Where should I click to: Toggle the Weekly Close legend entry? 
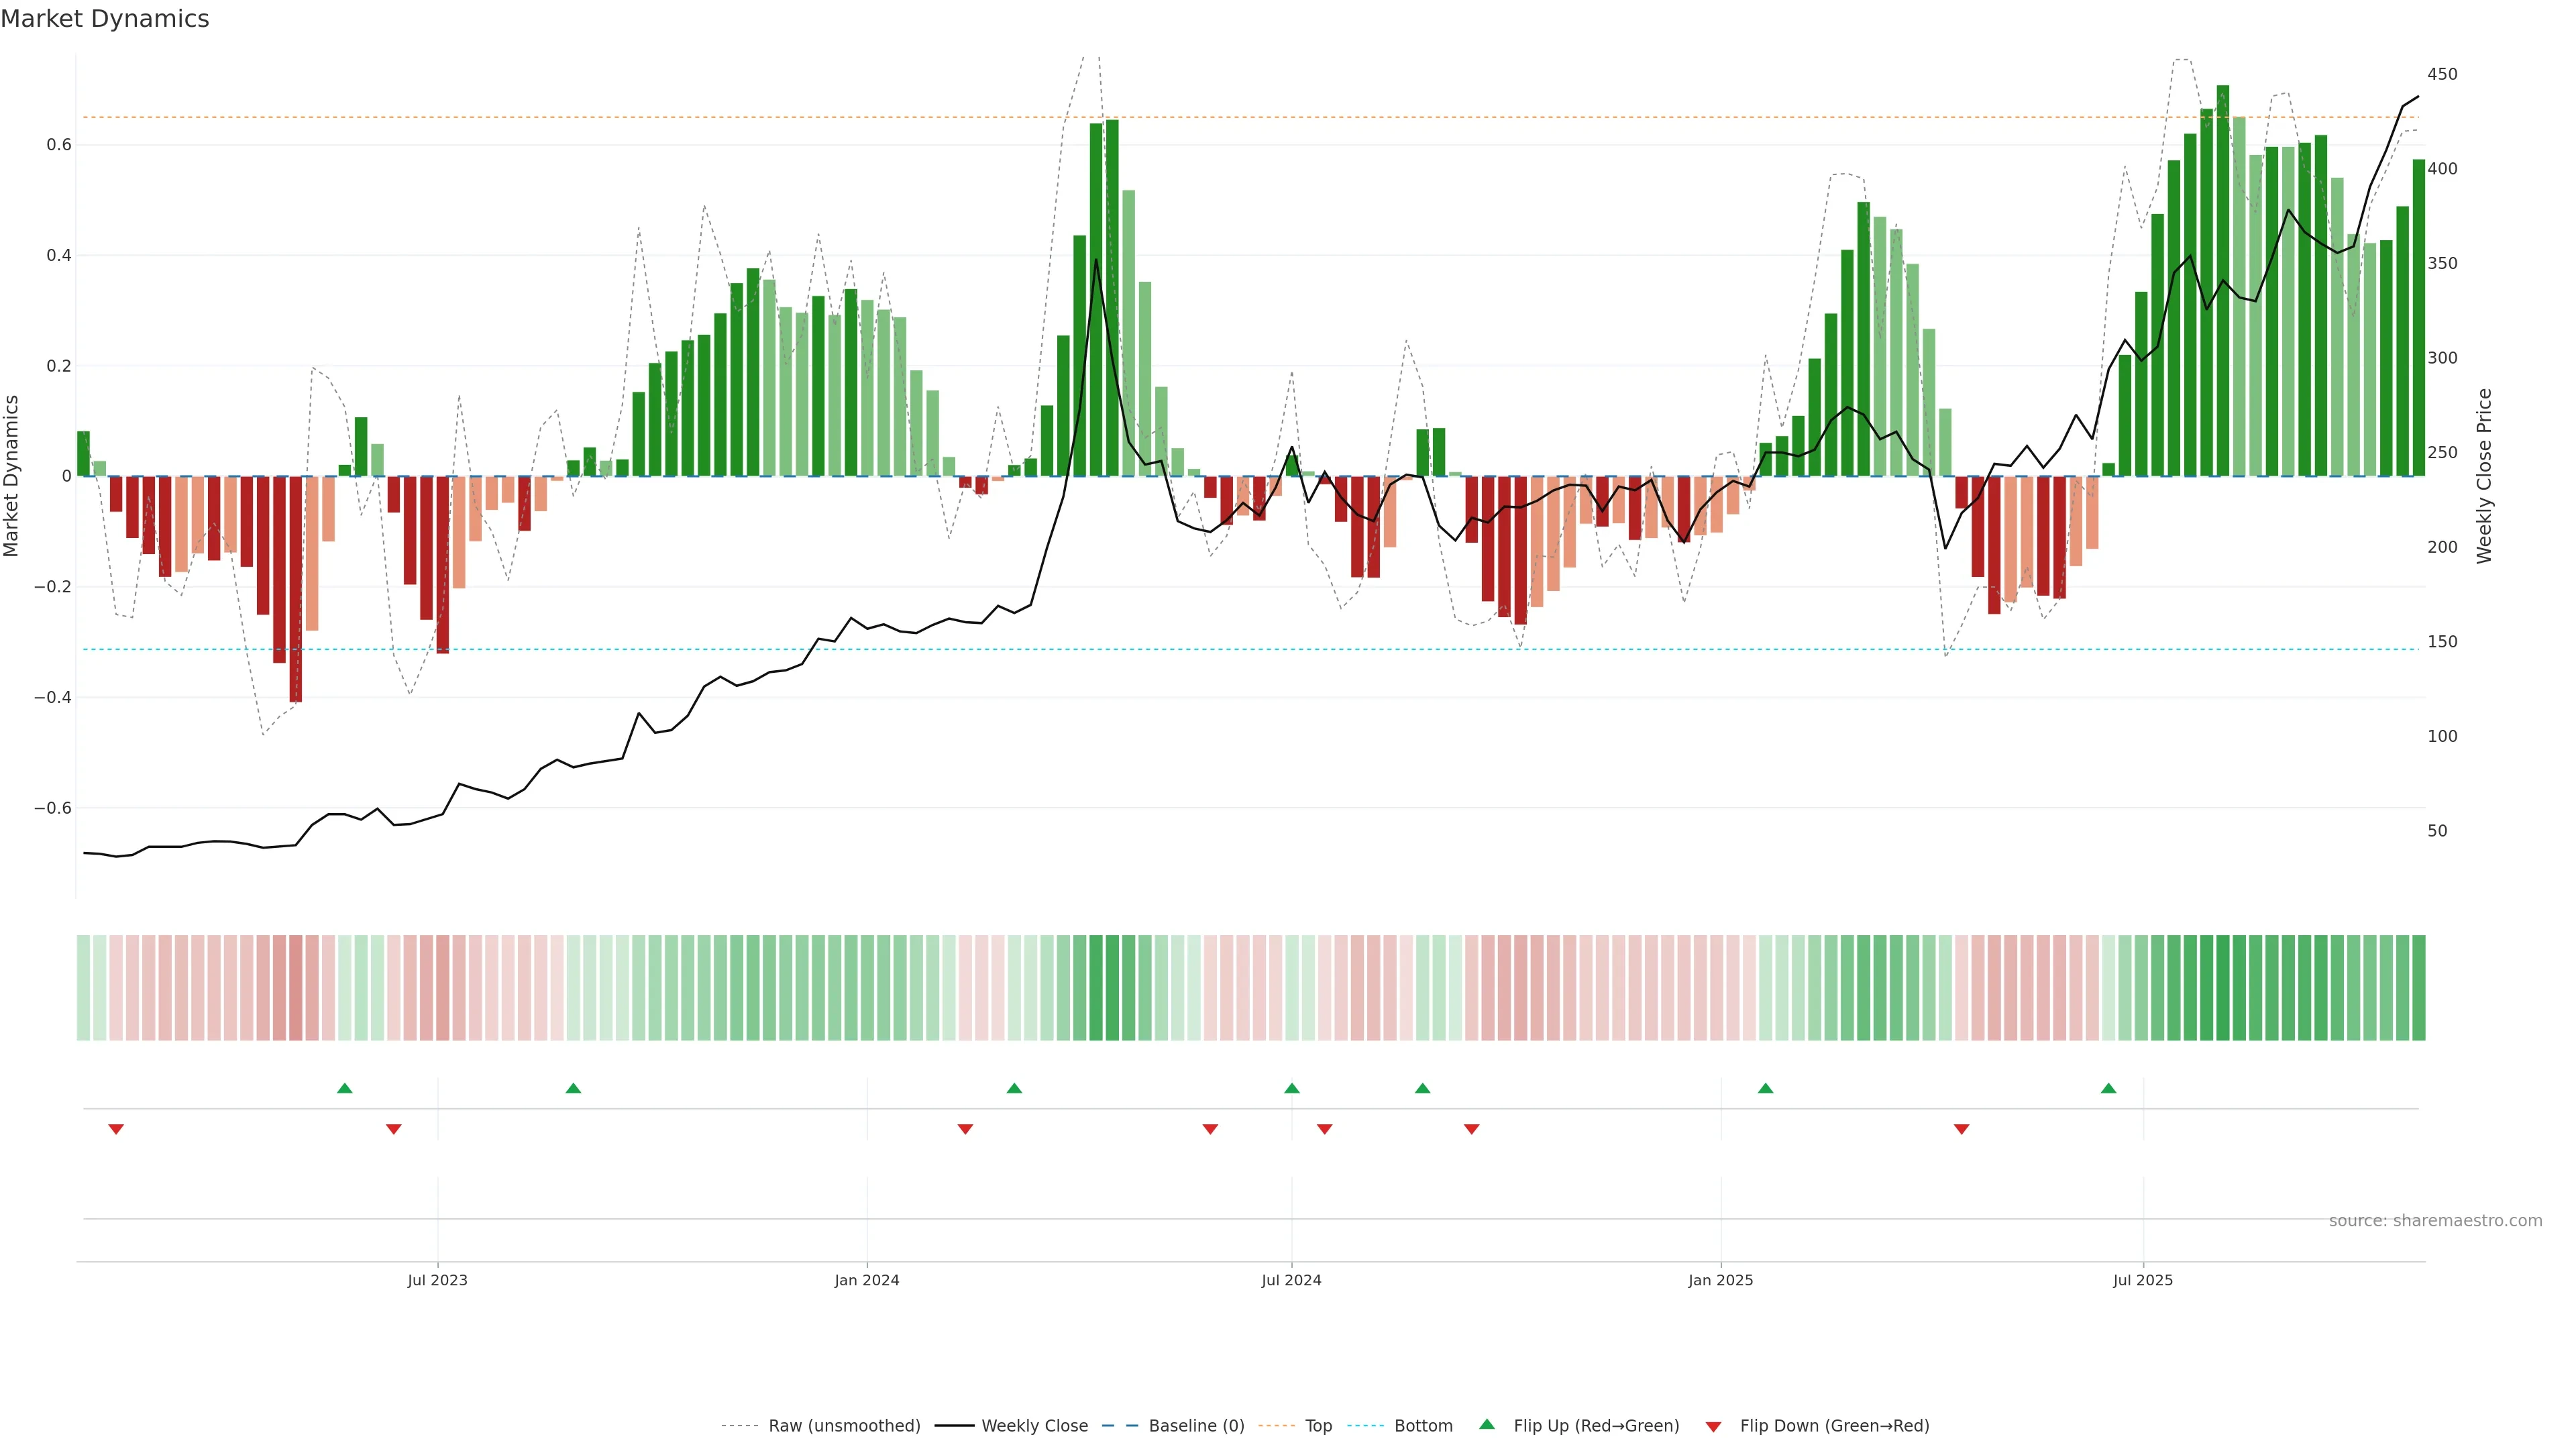[1034, 1426]
